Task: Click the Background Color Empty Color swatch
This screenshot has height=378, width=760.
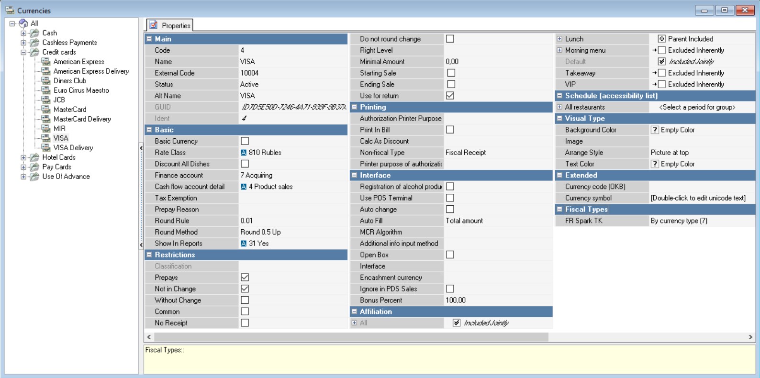Action: pos(655,130)
